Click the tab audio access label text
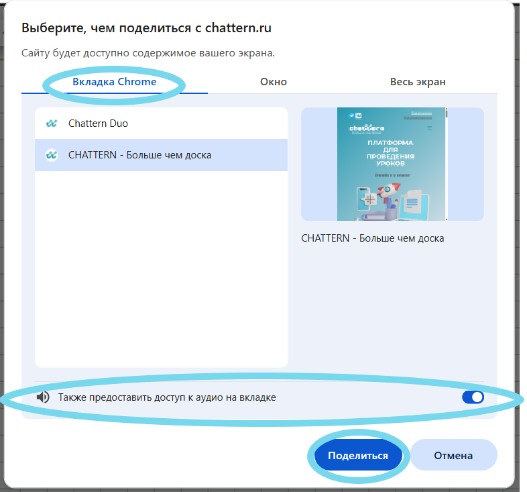 point(167,397)
